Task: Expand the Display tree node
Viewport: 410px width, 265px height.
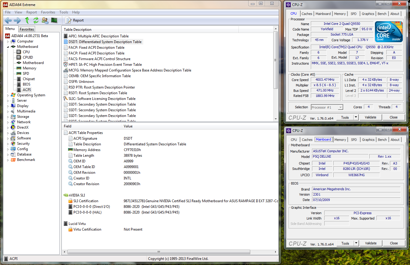Action: pyautogui.click(x=8, y=106)
